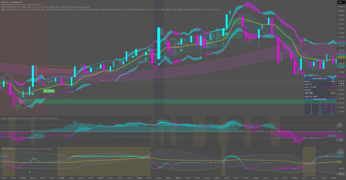Click the 99.94 cyan HMM value label

point(341,156)
